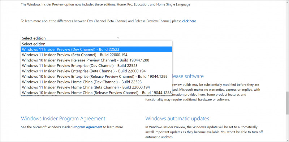The width and height of the screenshot is (289, 142).
Task: Choose the 'Select edition' placeholder option
Action: pyautogui.click(x=96, y=44)
